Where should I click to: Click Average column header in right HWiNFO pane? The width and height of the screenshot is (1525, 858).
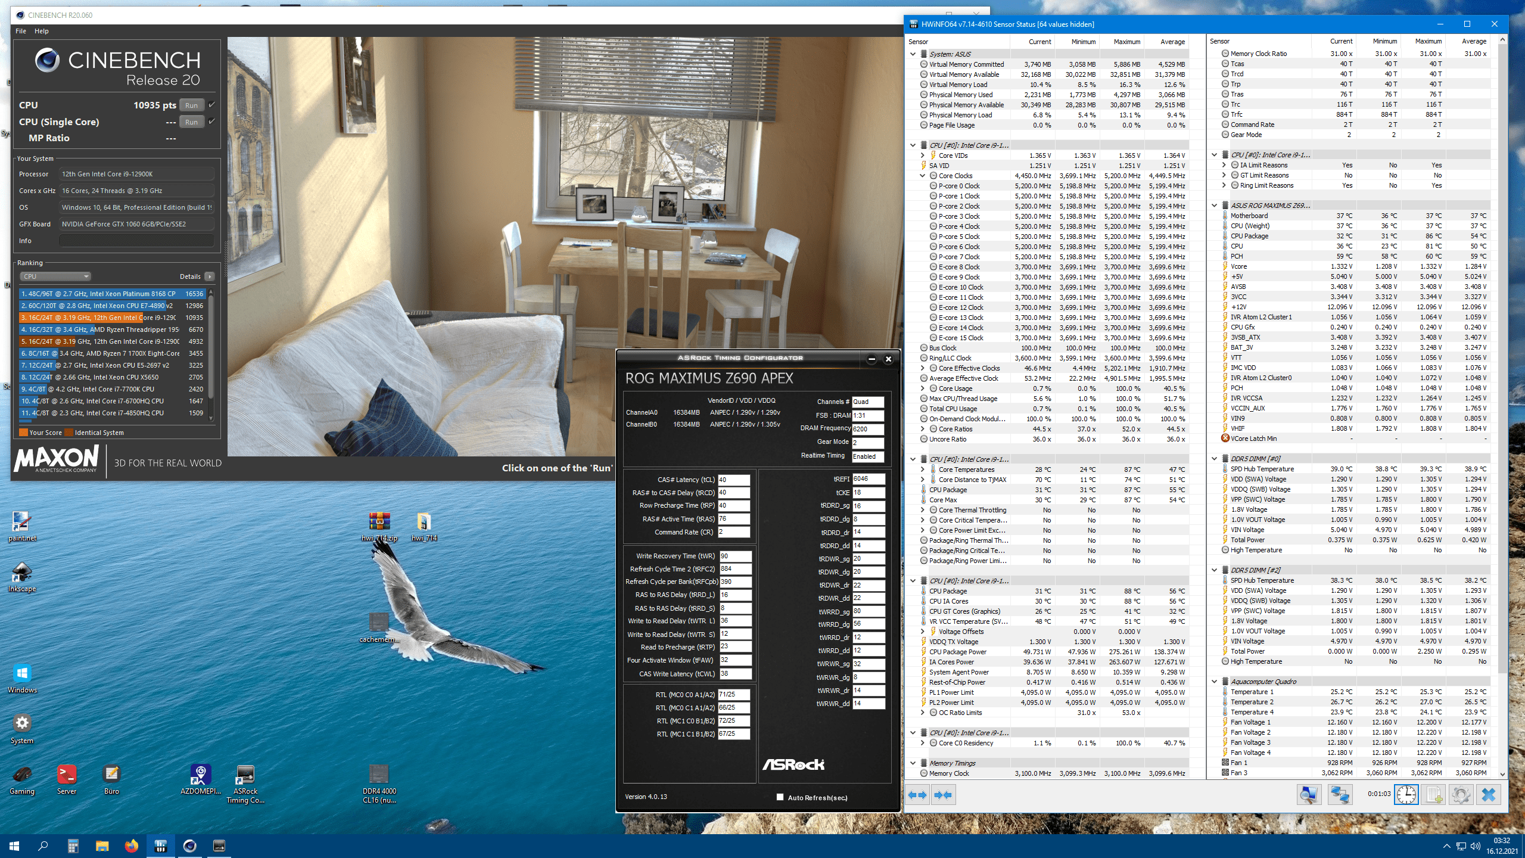click(x=1468, y=41)
